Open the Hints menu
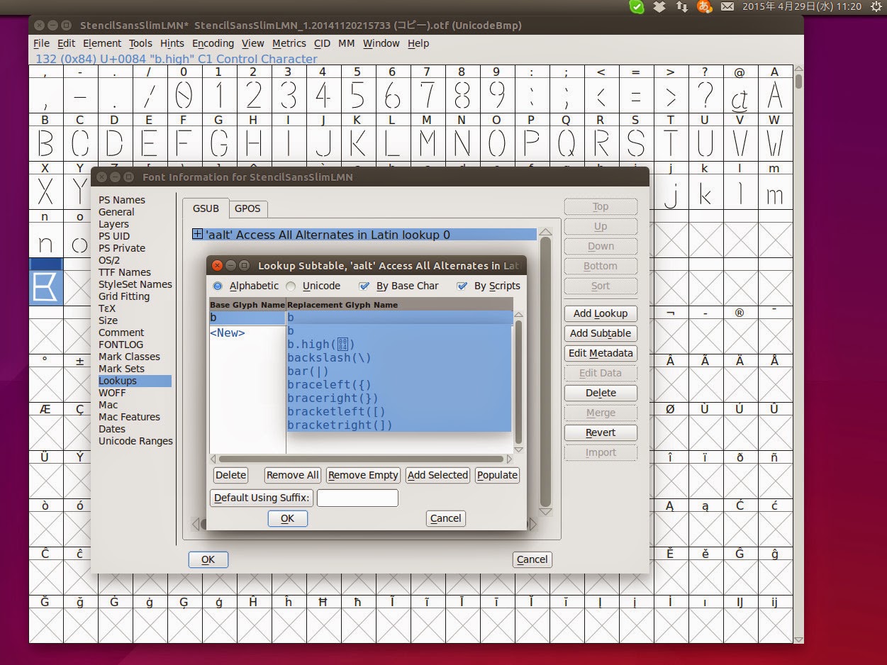The height and width of the screenshot is (665, 887). click(172, 43)
